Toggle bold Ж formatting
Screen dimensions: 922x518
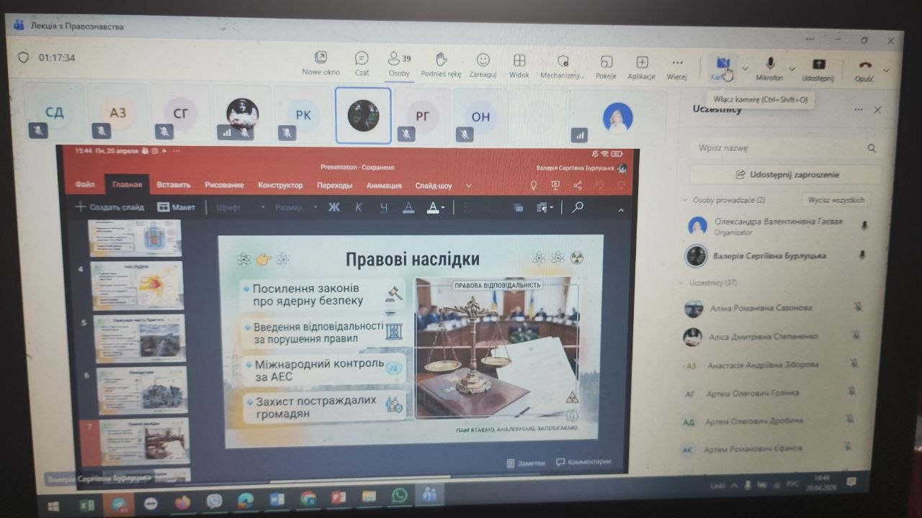point(334,207)
